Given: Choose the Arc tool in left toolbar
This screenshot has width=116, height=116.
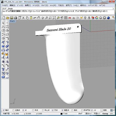Looking at the screenshot, I should (3, 35).
